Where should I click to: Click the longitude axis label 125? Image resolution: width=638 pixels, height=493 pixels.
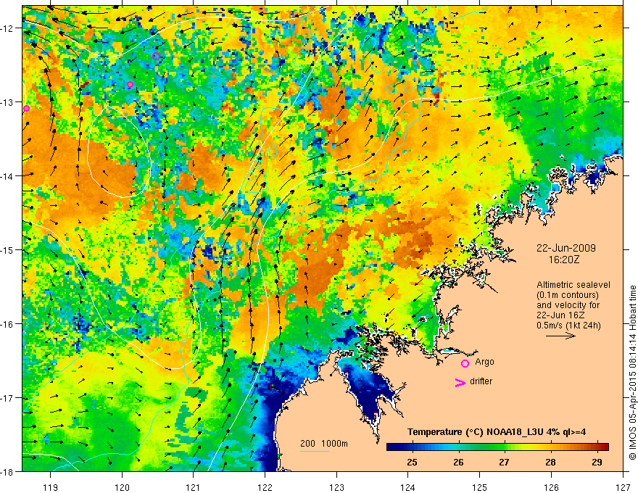pos(480,487)
